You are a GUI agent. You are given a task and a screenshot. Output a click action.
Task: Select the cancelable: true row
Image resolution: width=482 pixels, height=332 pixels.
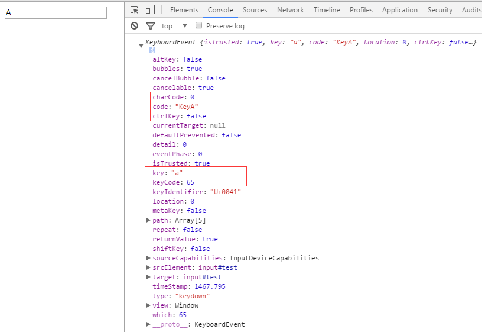(183, 88)
